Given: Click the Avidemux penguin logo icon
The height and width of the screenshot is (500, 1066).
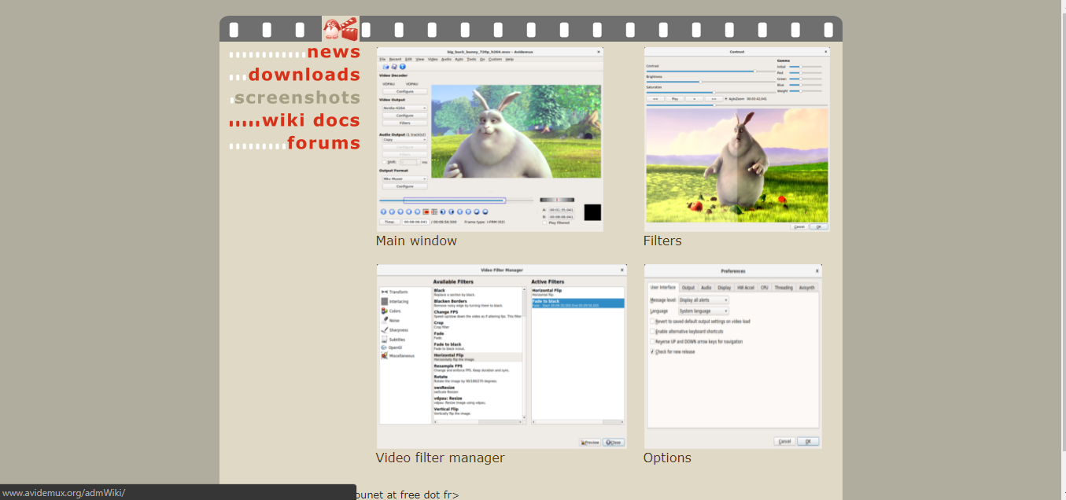Looking at the screenshot, I should coord(340,29).
